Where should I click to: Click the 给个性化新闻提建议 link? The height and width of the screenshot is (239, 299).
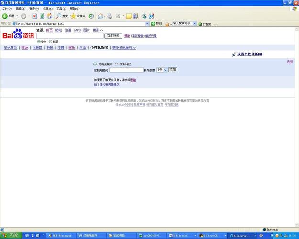click(x=107, y=85)
